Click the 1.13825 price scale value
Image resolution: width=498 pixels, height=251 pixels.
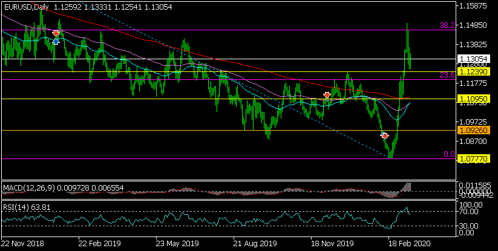pos(474,44)
